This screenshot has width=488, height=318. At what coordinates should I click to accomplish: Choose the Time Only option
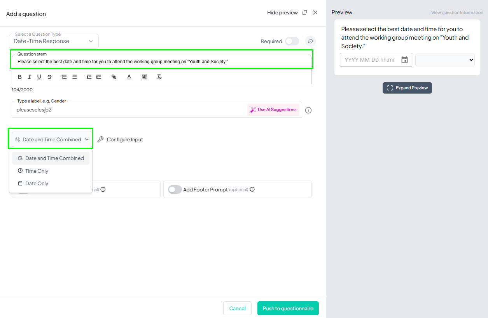tap(51, 171)
